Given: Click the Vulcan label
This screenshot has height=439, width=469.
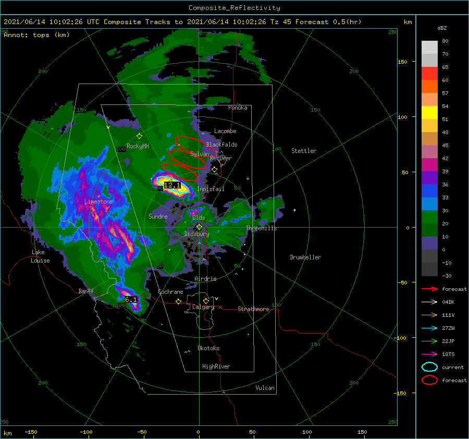Looking at the screenshot, I should tap(265, 388).
